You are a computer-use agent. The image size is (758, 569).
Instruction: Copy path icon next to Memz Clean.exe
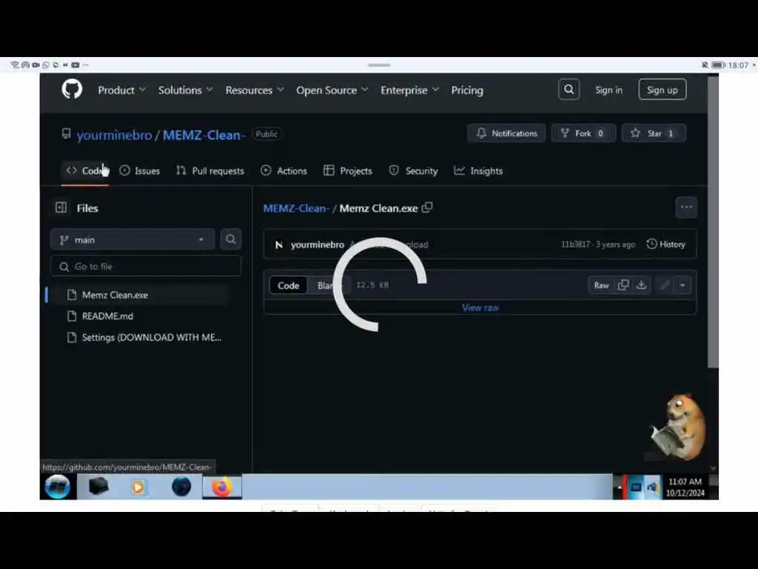coord(427,207)
